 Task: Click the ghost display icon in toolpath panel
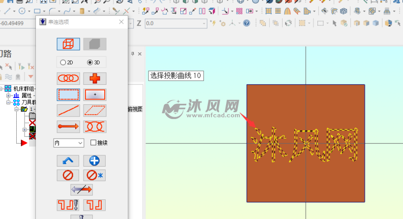pos(18,76)
